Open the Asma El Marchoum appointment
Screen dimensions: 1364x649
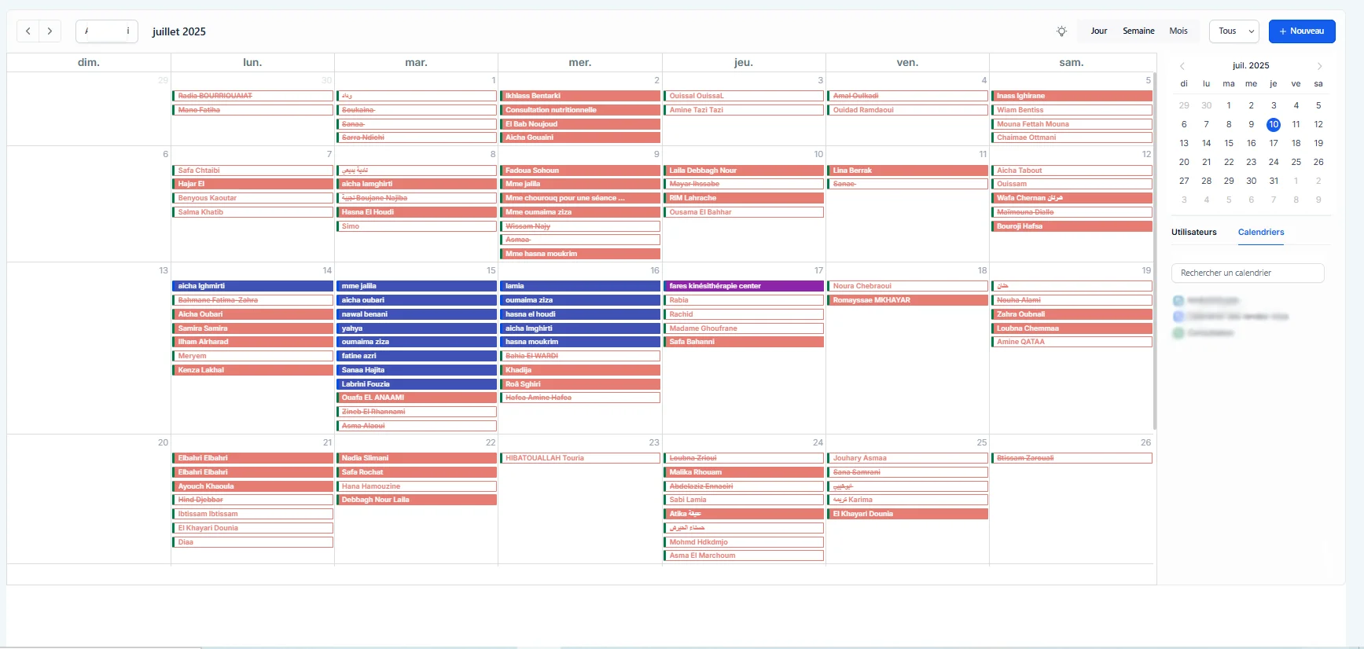pyautogui.click(x=744, y=555)
